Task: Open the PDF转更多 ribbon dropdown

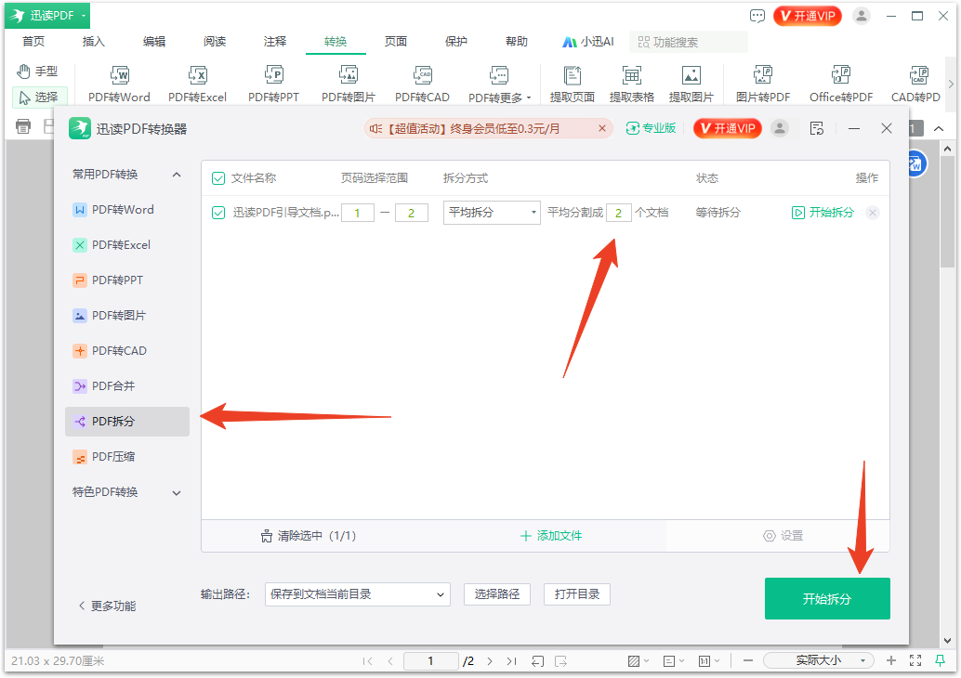Action: pyautogui.click(x=499, y=84)
